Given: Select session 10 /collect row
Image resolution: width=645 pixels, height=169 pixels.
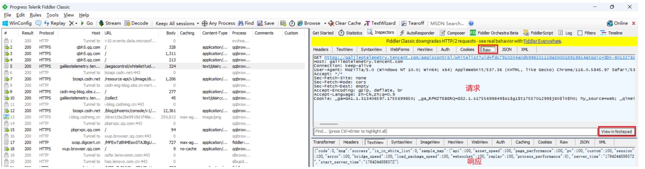Looking at the screenshot, I should 153,98.
